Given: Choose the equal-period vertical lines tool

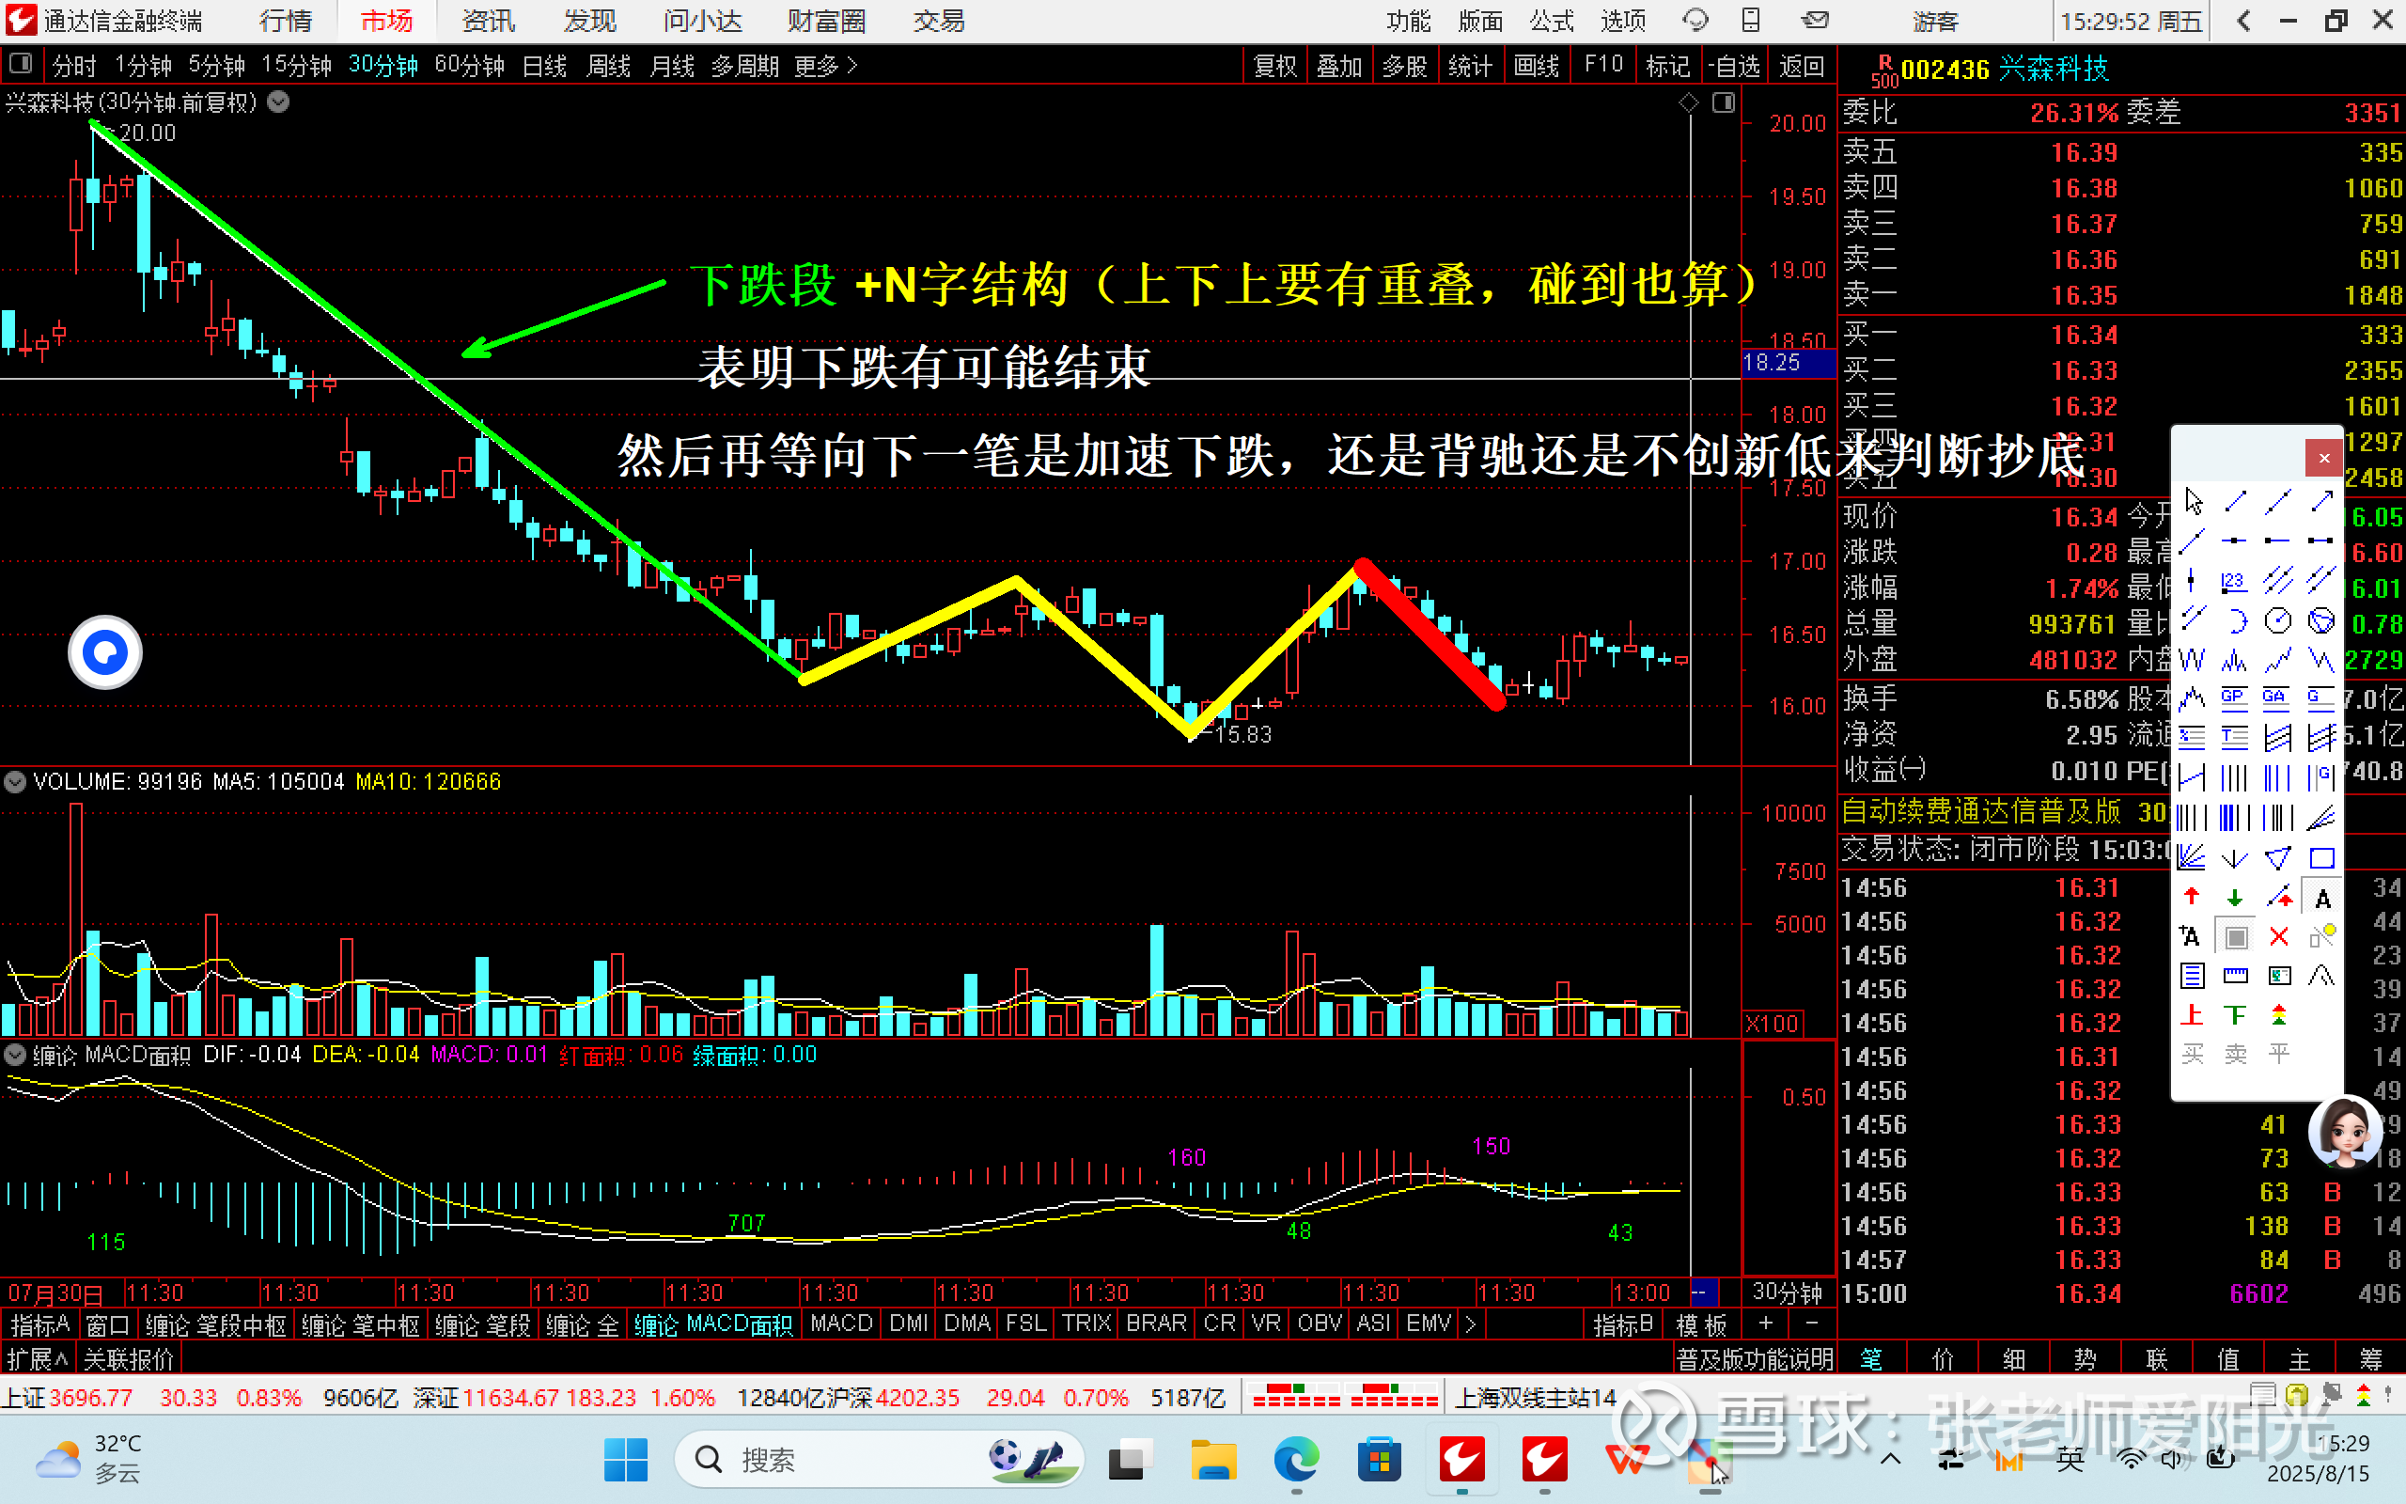Looking at the screenshot, I should click(2234, 778).
